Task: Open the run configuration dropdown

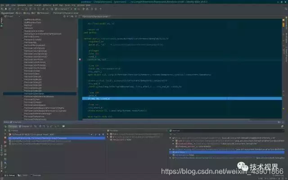Action: [62, 9]
